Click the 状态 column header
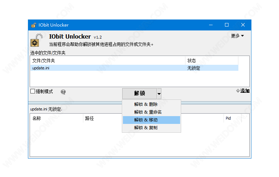 tap(212, 61)
